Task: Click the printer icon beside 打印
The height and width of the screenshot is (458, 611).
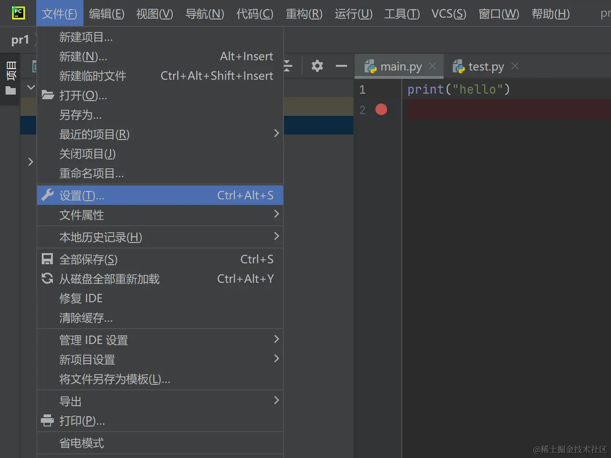Action: click(47, 420)
